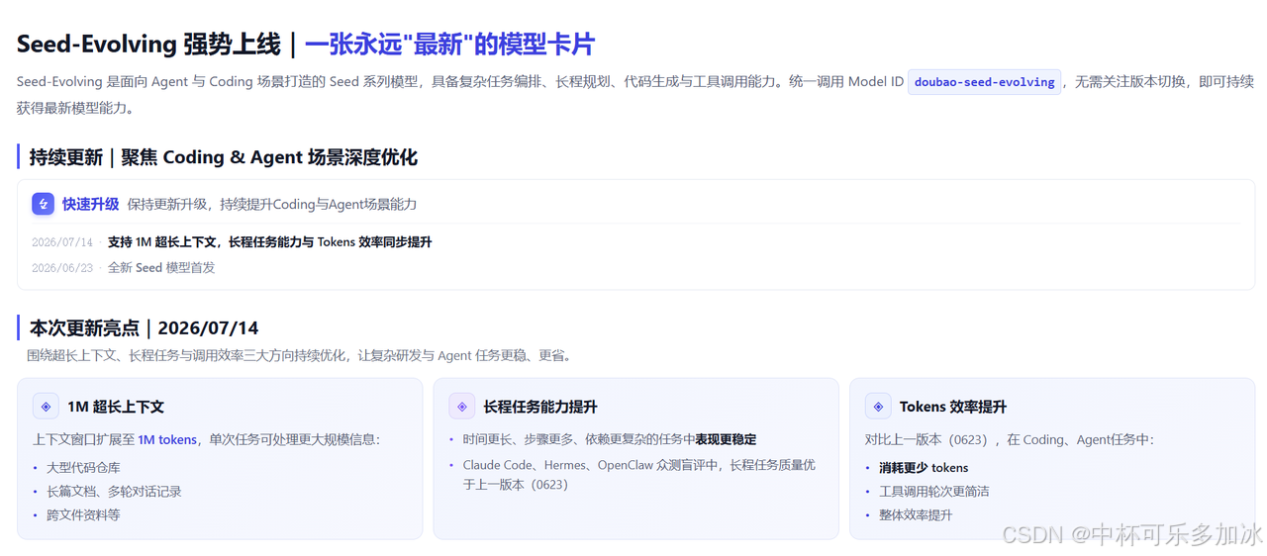Click the lightning icon beside 快速升级
Image resolution: width=1267 pixels, height=556 pixels.
pos(43,204)
